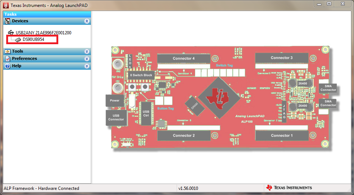Click the Tools header icon
The height and width of the screenshot is (195, 354).
tap(7, 51)
